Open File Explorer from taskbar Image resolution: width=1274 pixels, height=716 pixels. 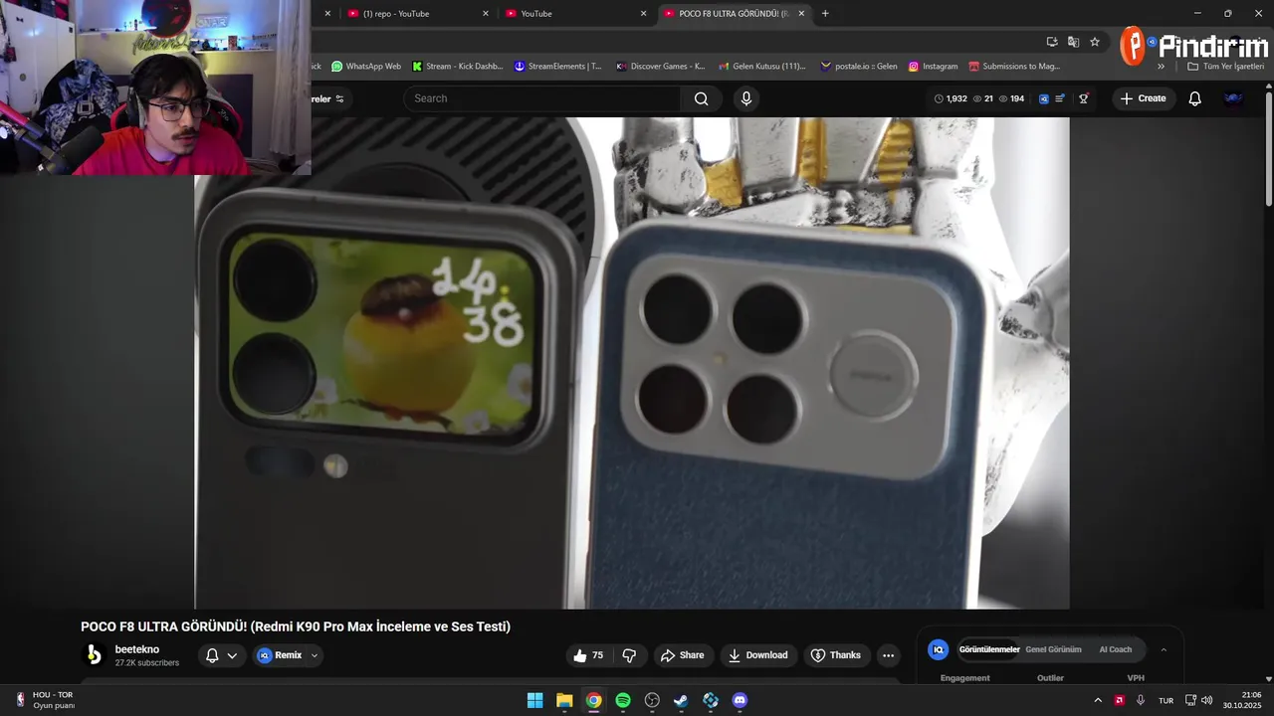tap(564, 700)
